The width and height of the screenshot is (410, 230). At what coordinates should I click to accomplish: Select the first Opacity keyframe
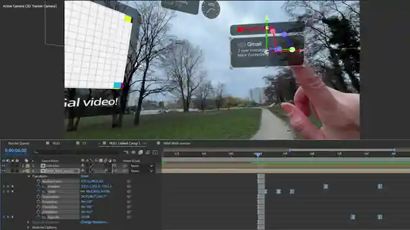pyautogui.click(x=353, y=217)
